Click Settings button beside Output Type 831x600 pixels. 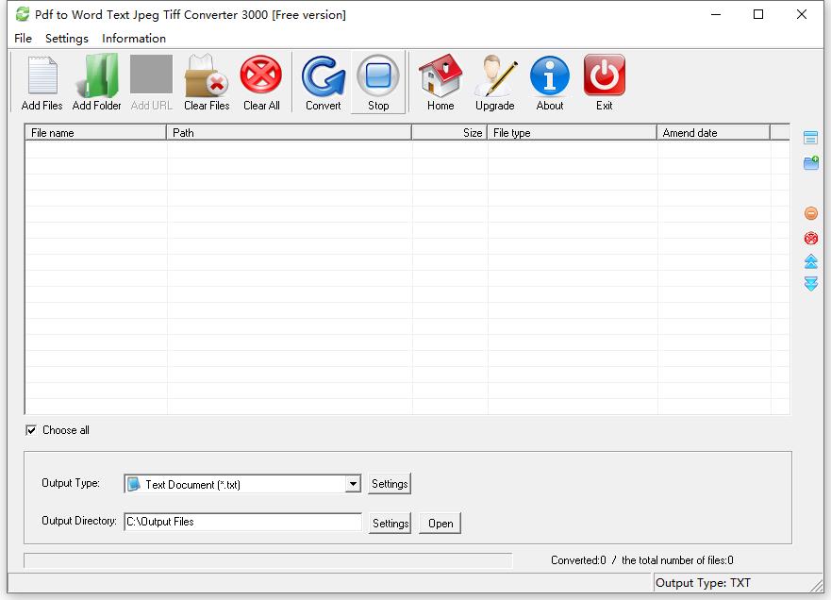[x=390, y=484]
